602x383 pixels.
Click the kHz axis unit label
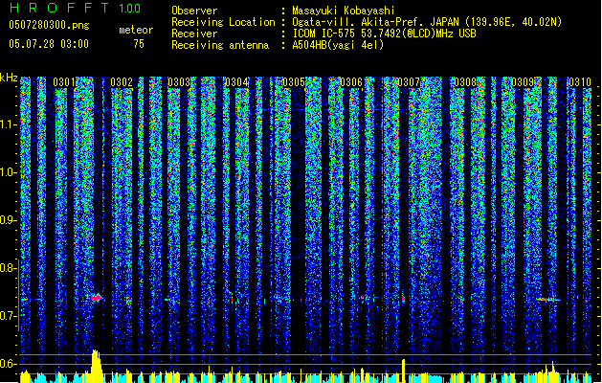tap(9, 78)
